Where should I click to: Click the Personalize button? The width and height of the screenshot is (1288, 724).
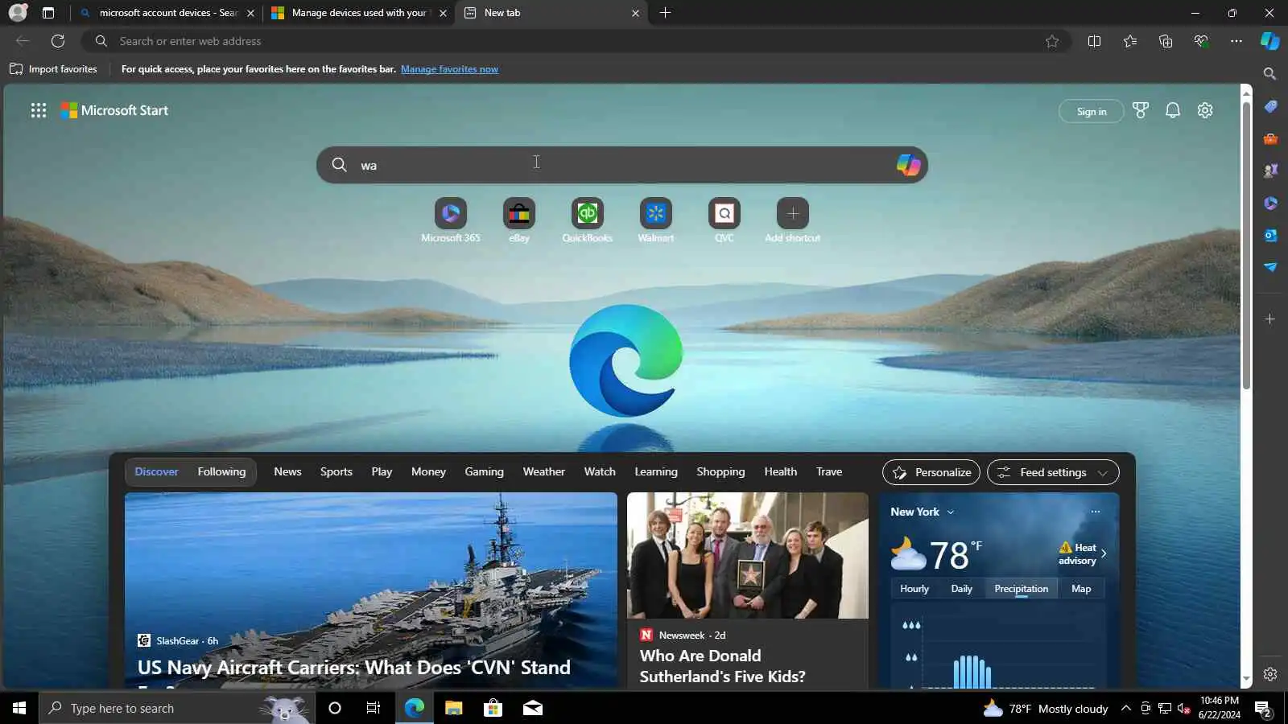click(931, 472)
